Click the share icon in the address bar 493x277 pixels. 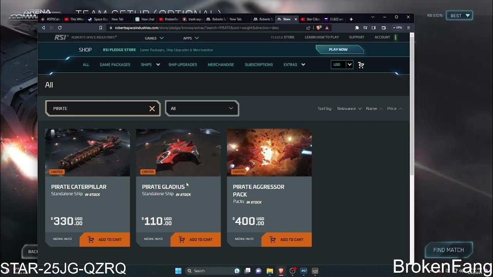point(308,28)
